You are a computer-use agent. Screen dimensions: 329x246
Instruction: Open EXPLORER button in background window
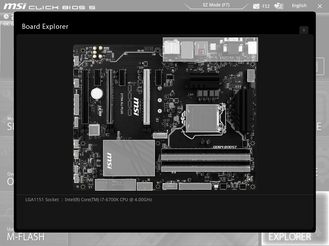[x=289, y=237]
